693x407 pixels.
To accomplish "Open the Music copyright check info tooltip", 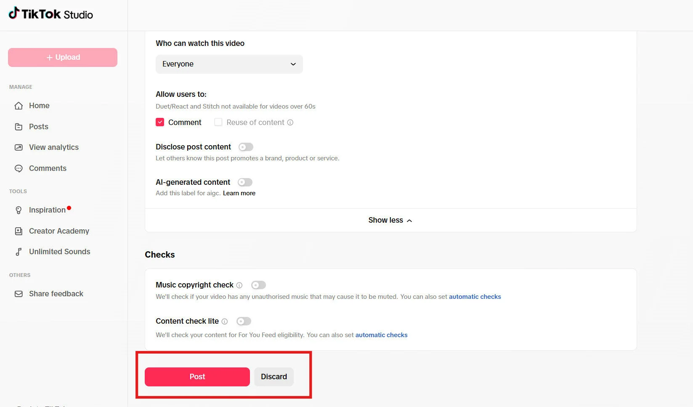I will pyautogui.click(x=239, y=285).
